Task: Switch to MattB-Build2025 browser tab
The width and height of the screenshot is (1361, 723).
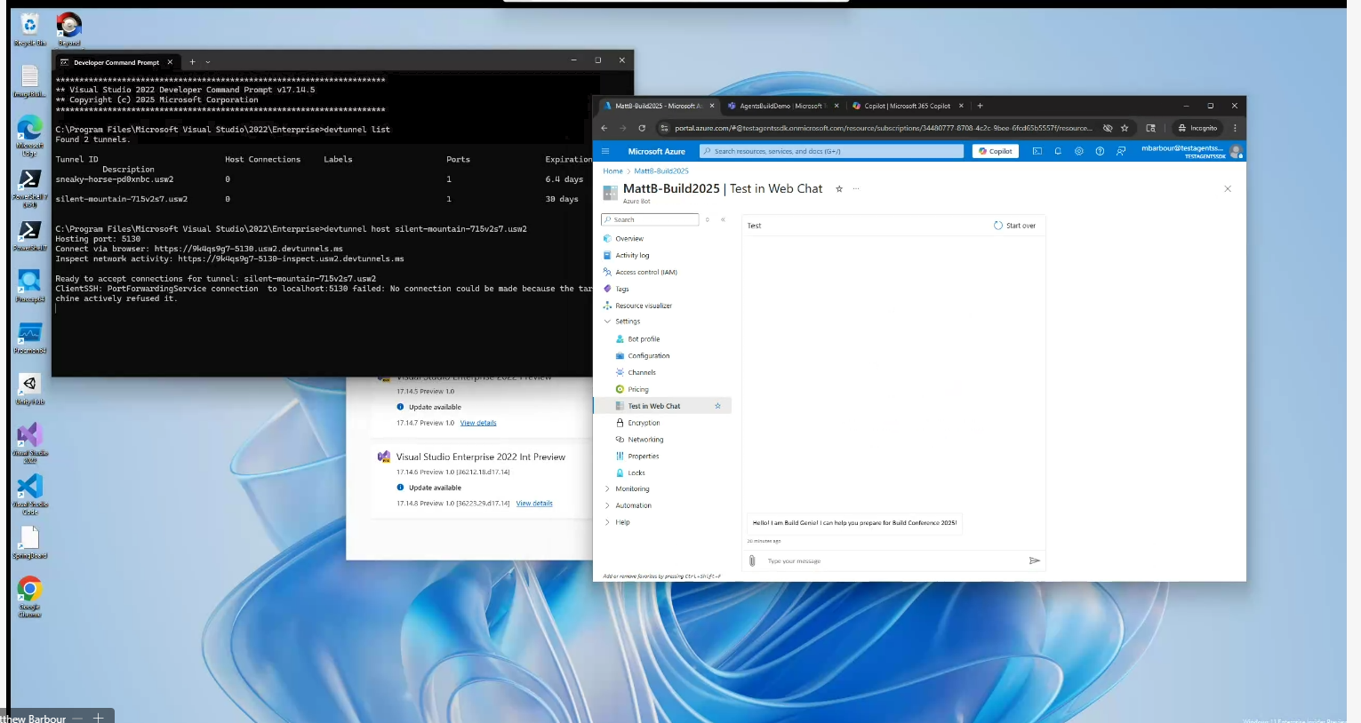Action: click(657, 106)
